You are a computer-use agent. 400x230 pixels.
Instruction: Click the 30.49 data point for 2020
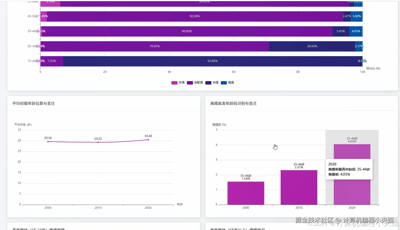click(148, 140)
